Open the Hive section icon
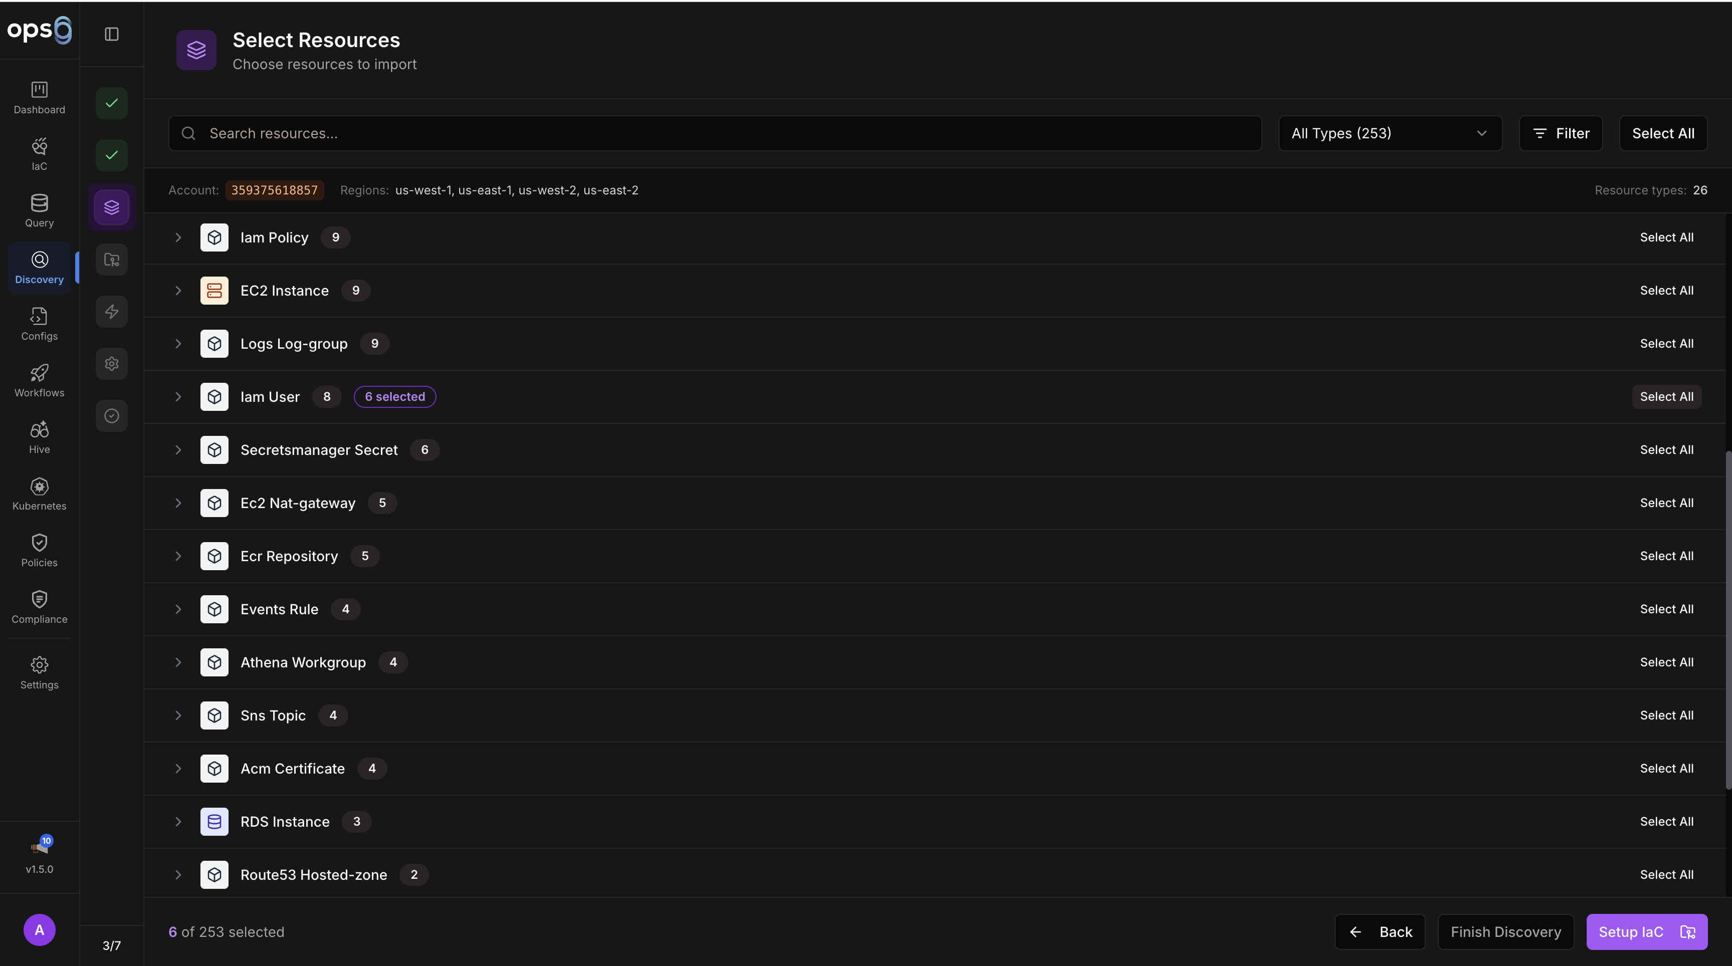The width and height of the screenshot is (1732, 966). pyautogui.click(x=39, y=430)
